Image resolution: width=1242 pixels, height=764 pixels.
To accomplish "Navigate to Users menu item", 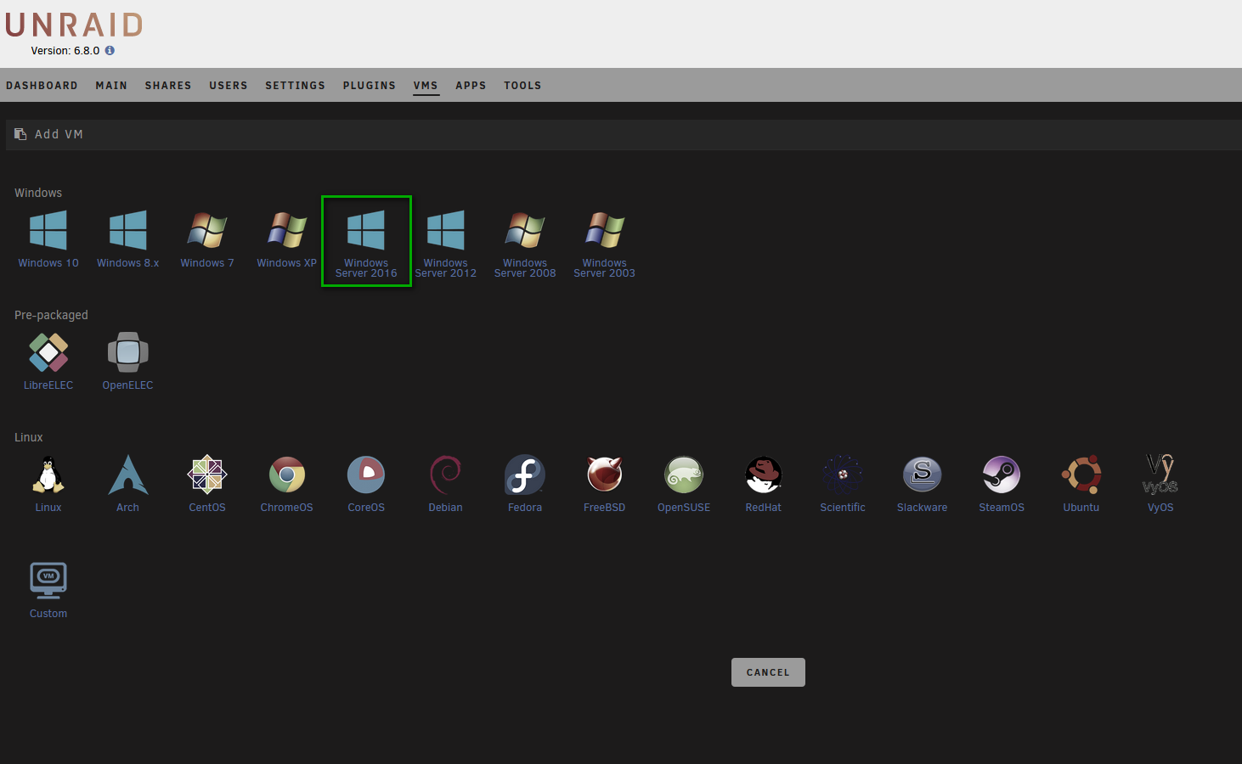I will pos(229,86).
